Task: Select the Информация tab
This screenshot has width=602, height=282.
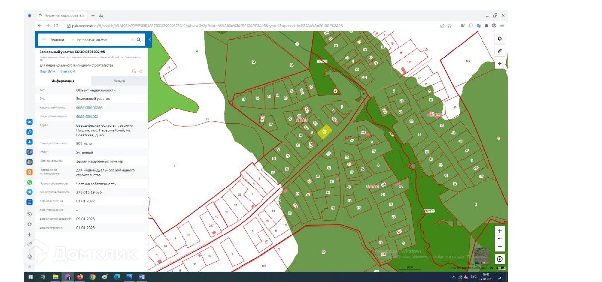Action: (63, 81)
